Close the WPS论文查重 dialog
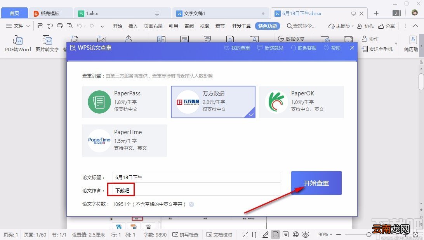 [352, 48]
